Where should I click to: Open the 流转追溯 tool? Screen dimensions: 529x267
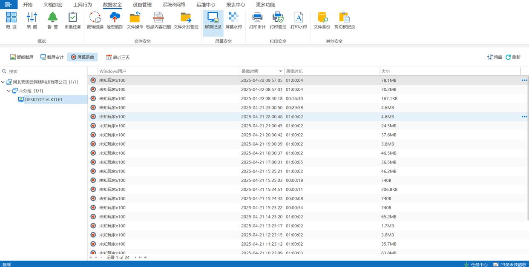pos(95,20)
